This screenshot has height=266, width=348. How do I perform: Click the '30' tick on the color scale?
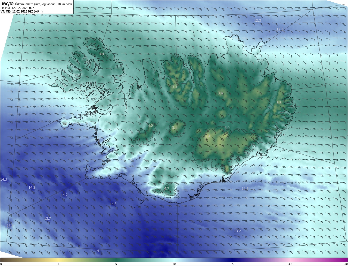[x=290, y=264]
